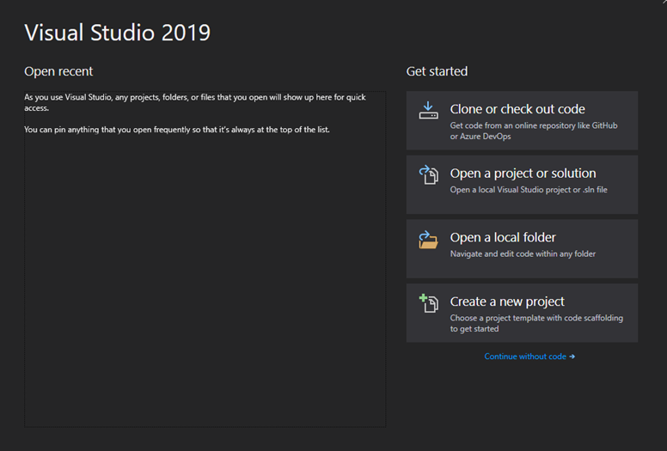Click the Get started heading

(437, 71)
